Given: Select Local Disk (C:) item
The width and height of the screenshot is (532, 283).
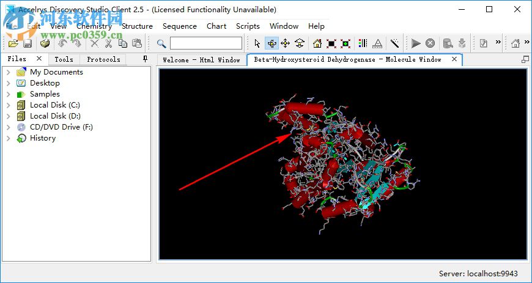Looking at the screenshot, I should pyautogui.click(x=55, y=105).
